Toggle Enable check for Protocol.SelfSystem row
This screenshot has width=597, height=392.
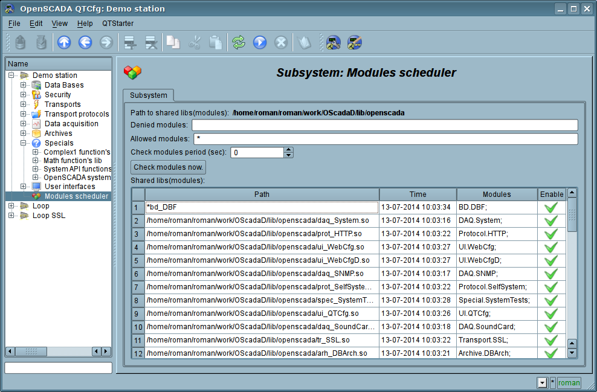click(x=551, y=288)
